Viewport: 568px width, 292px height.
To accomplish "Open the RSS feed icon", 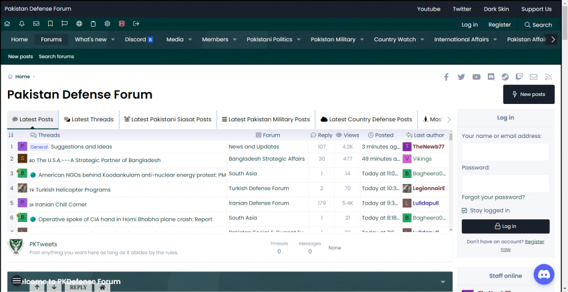I will coord(548,77).
